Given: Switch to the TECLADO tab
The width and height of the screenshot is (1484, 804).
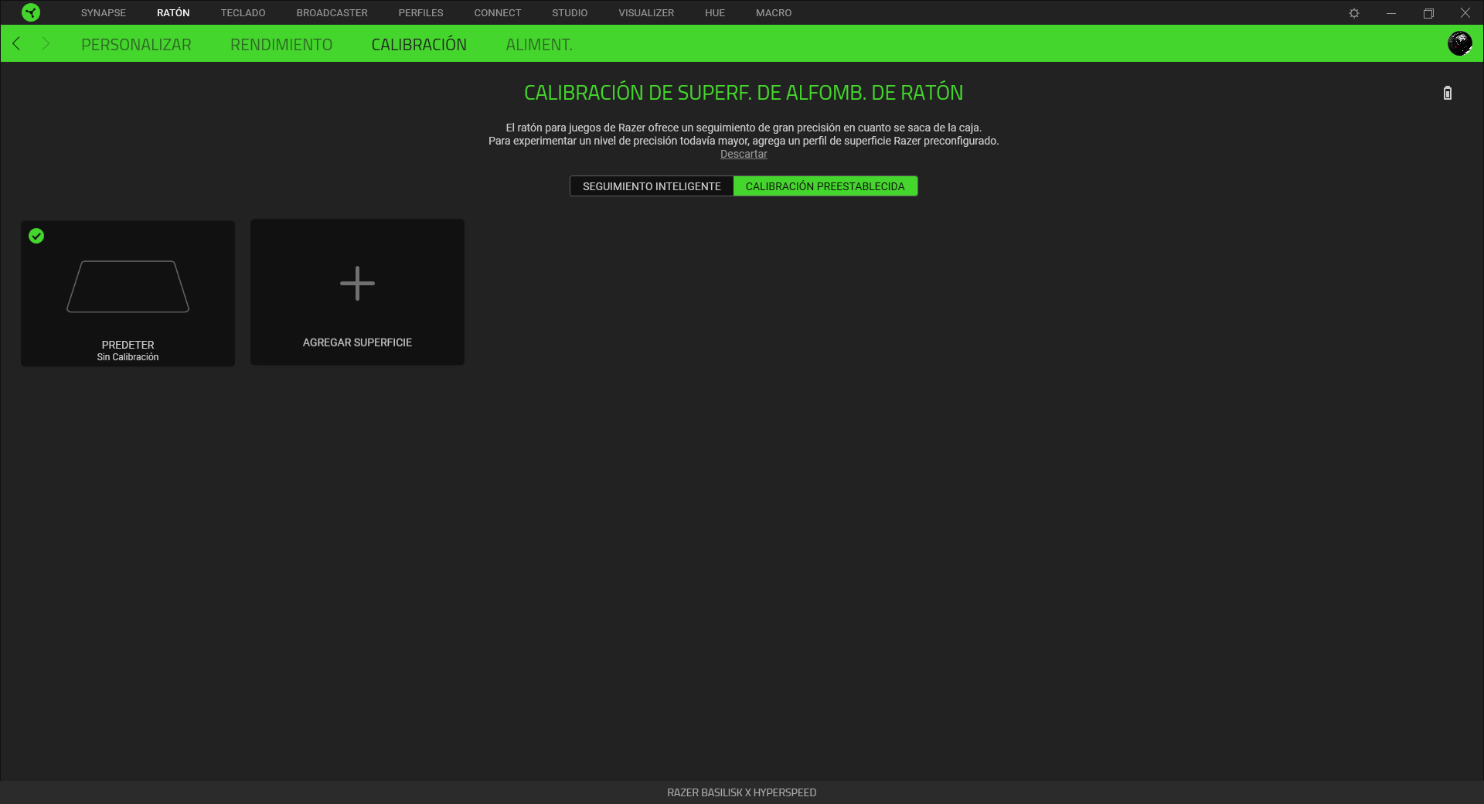Looking at the screenshot, I should pos(243,13).
